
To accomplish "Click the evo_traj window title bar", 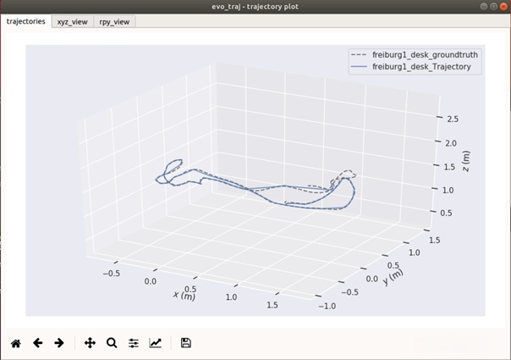I will 255,7.
